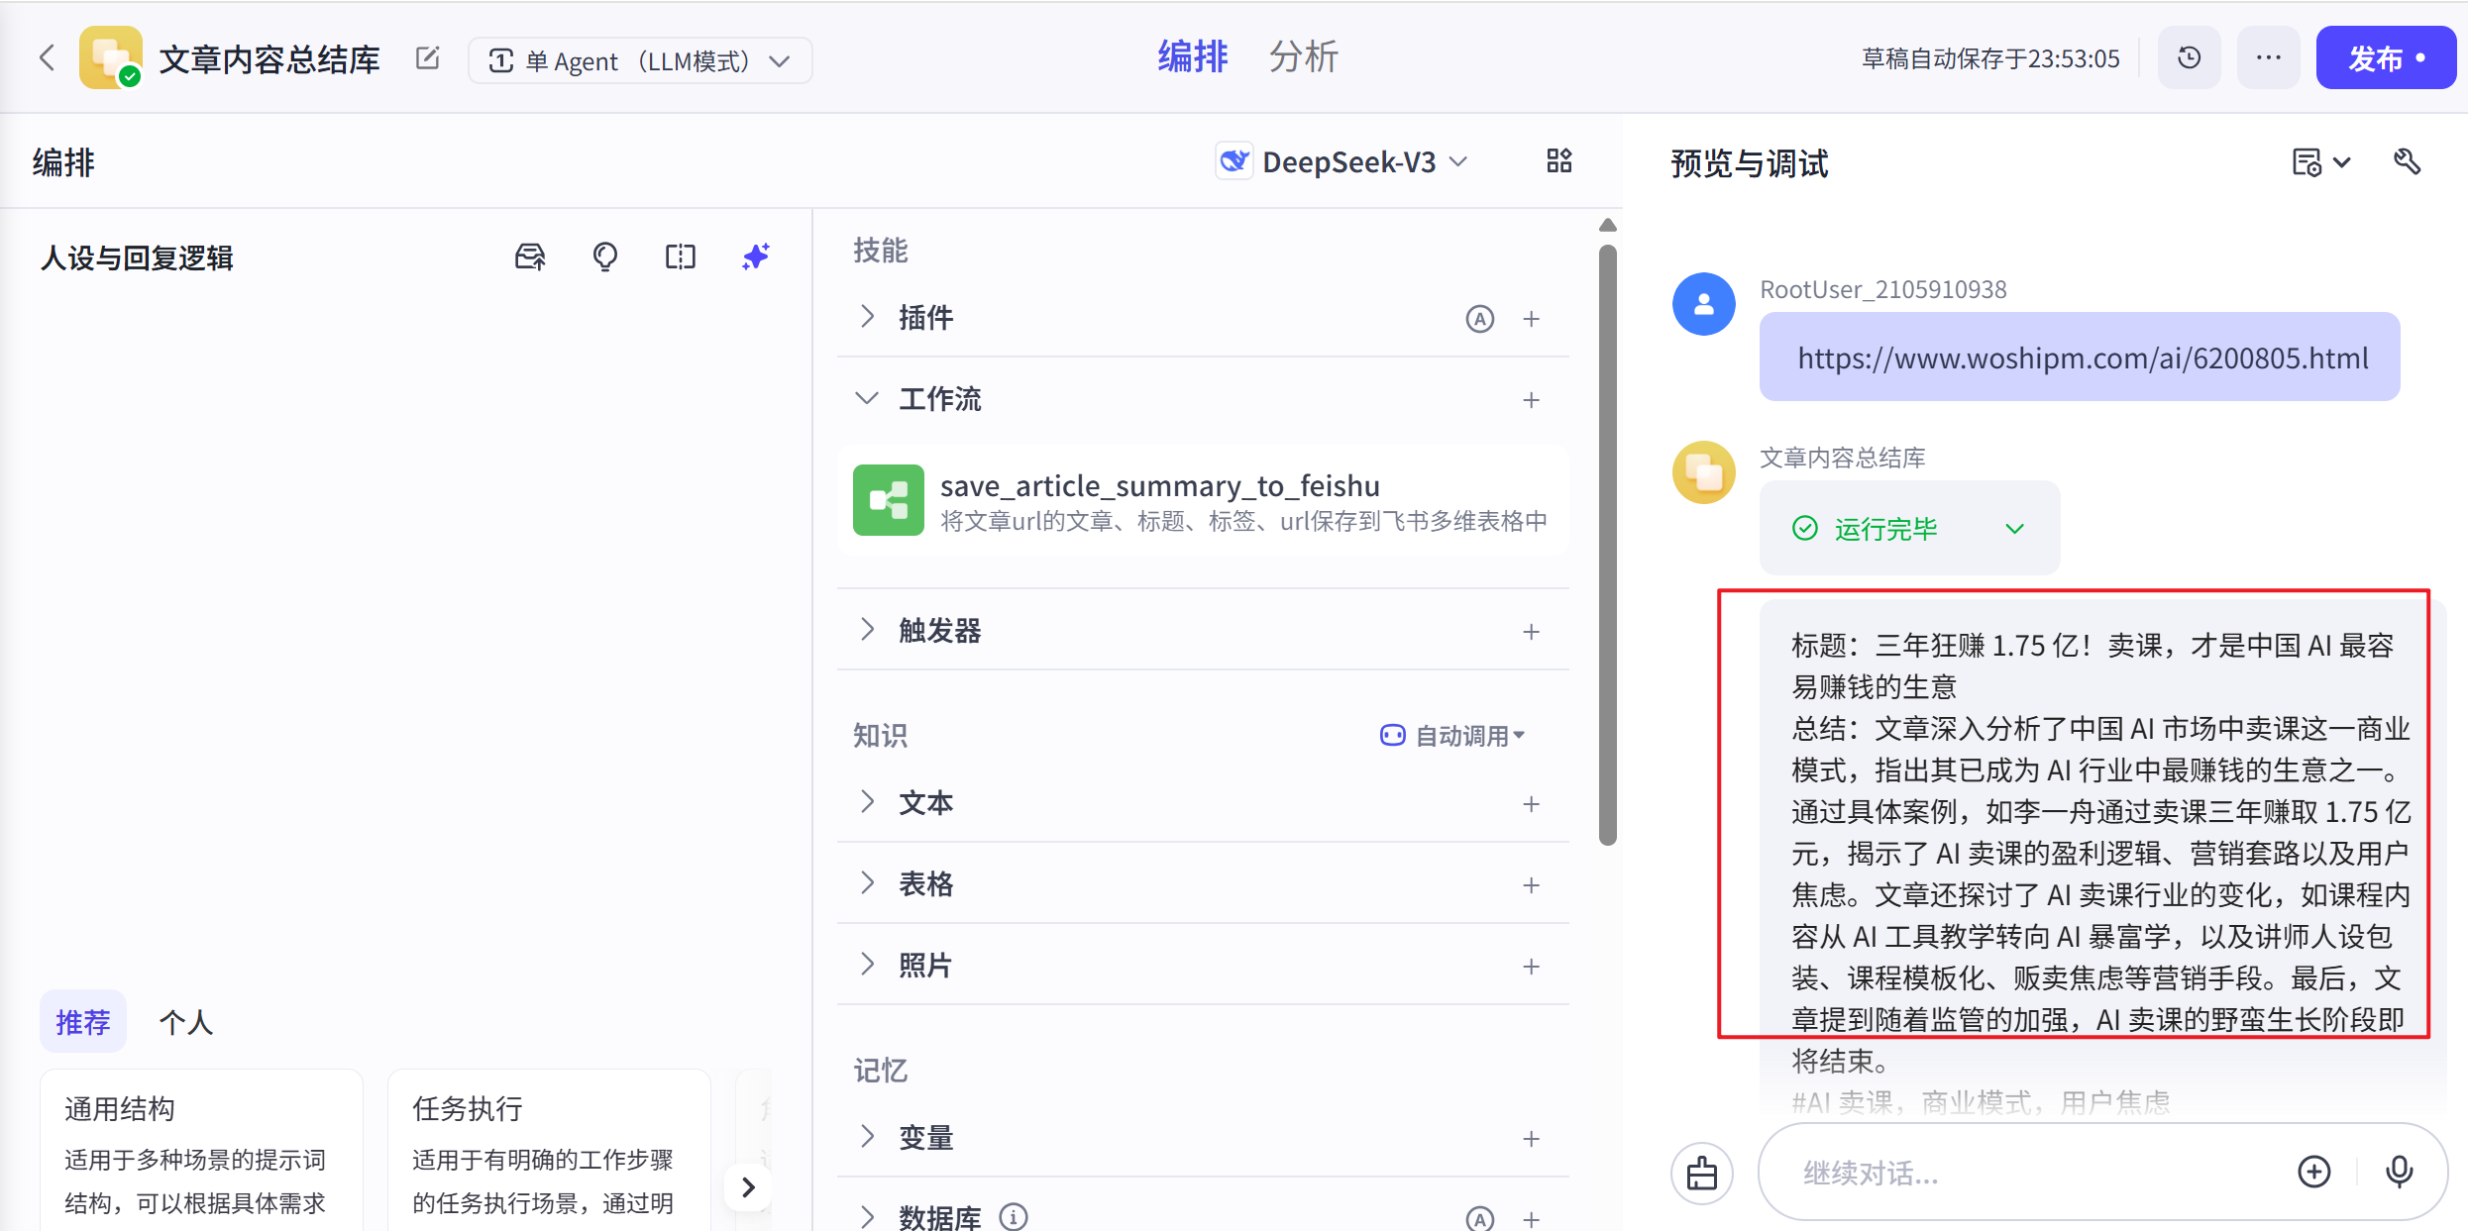Click the 继续对话 chat input field
Screen dimensions: 2468x1231
[x=2031, y=1174]
